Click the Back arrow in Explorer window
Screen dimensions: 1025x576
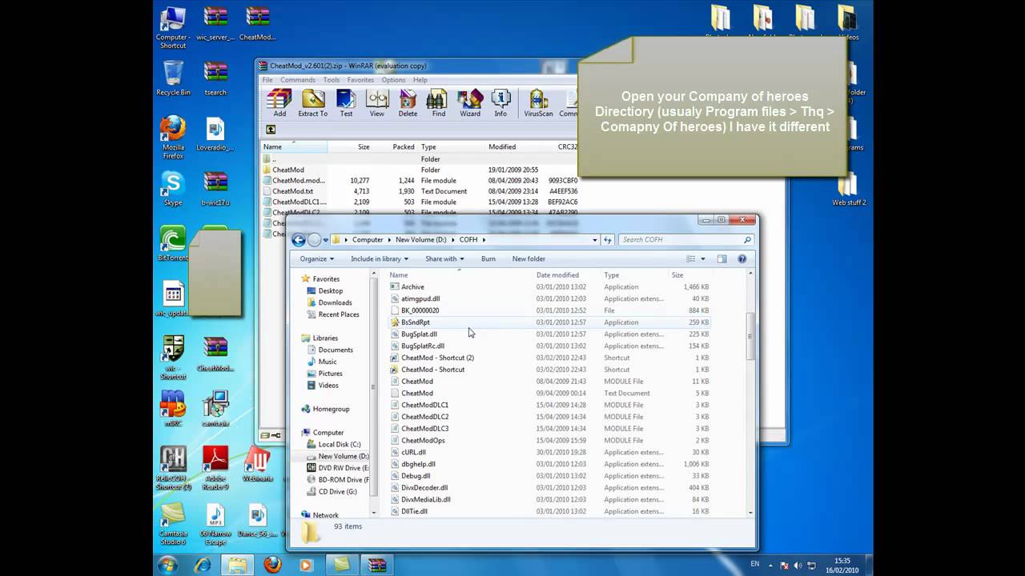299,240
